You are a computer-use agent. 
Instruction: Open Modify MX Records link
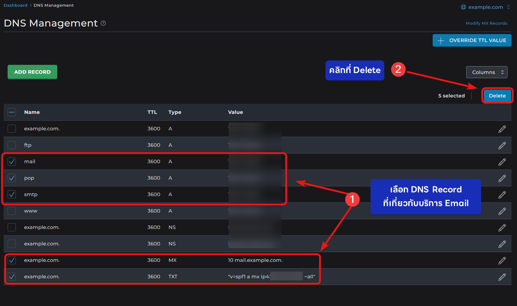pyautogui.click(x=486, y=23)
